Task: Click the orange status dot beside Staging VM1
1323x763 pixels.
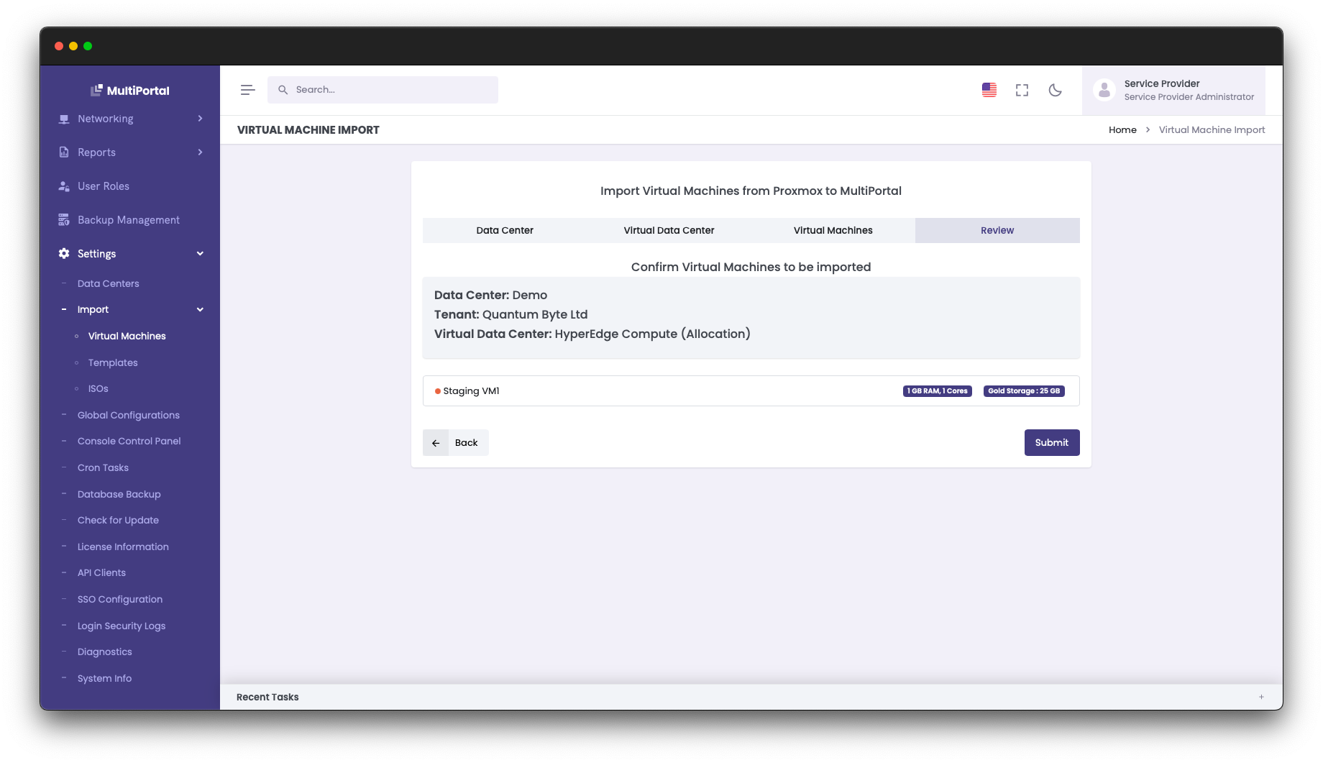Action: [x=437, y=391]
